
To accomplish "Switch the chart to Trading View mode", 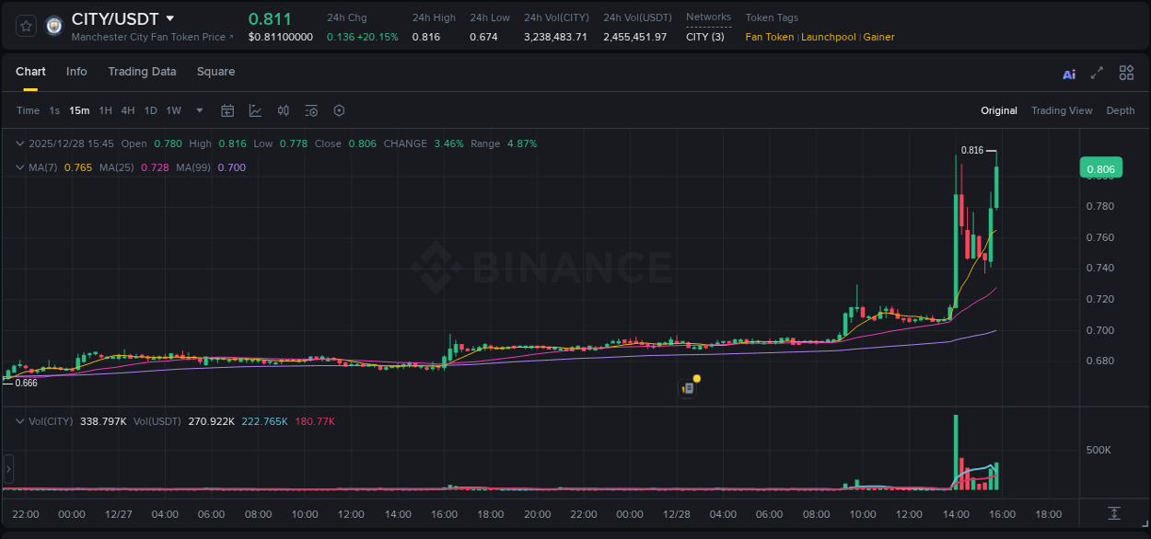I will [x=1061, y=110].
